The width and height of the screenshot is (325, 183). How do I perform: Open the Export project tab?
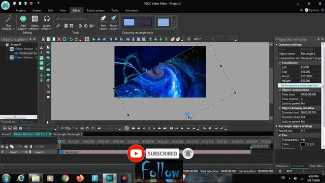tap(95, 10)
